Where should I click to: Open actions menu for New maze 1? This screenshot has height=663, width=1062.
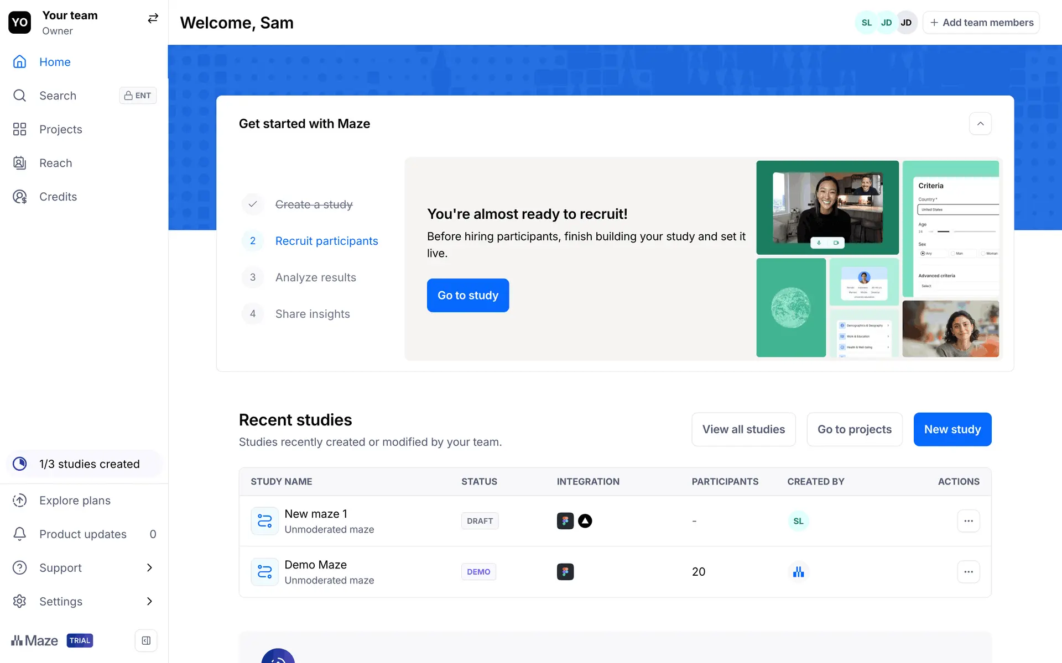(x=968, y=521)
